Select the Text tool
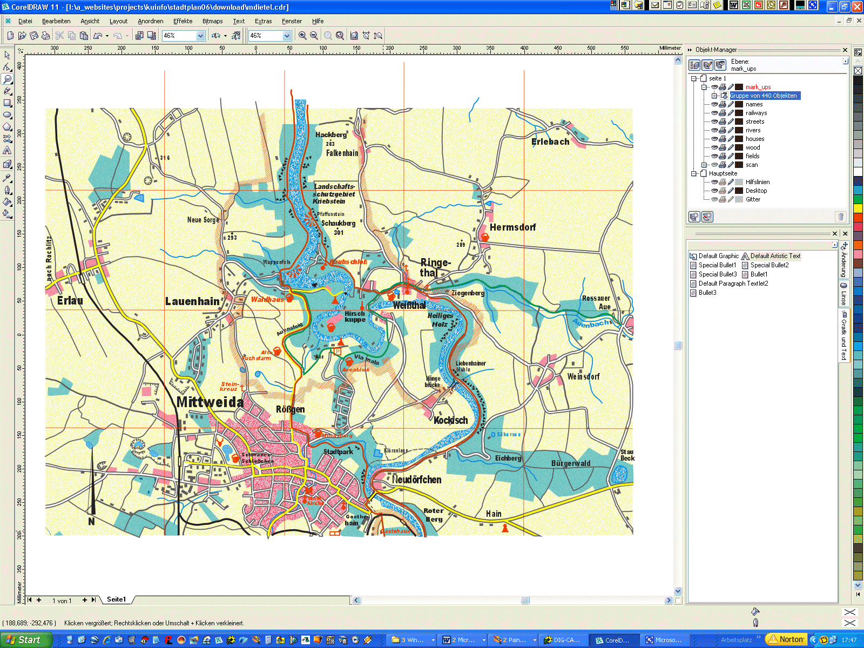The image size is (864, 648). (x=7, y=151)
